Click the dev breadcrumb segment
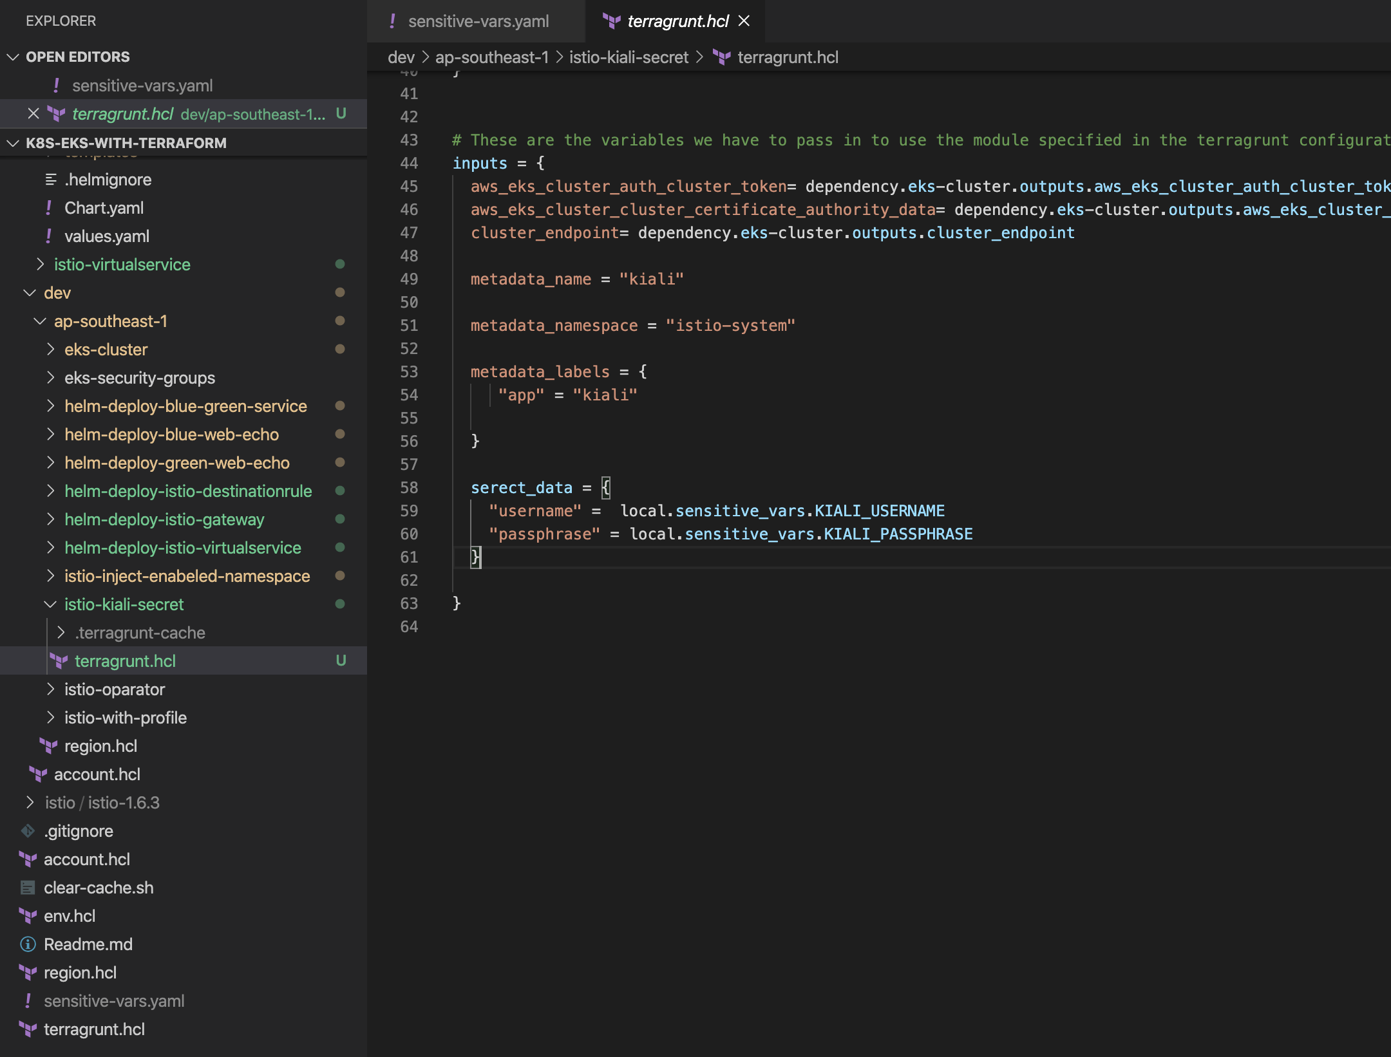Image resolution: width=1391 pixels, height=1057 pixels. pos(401,57)
